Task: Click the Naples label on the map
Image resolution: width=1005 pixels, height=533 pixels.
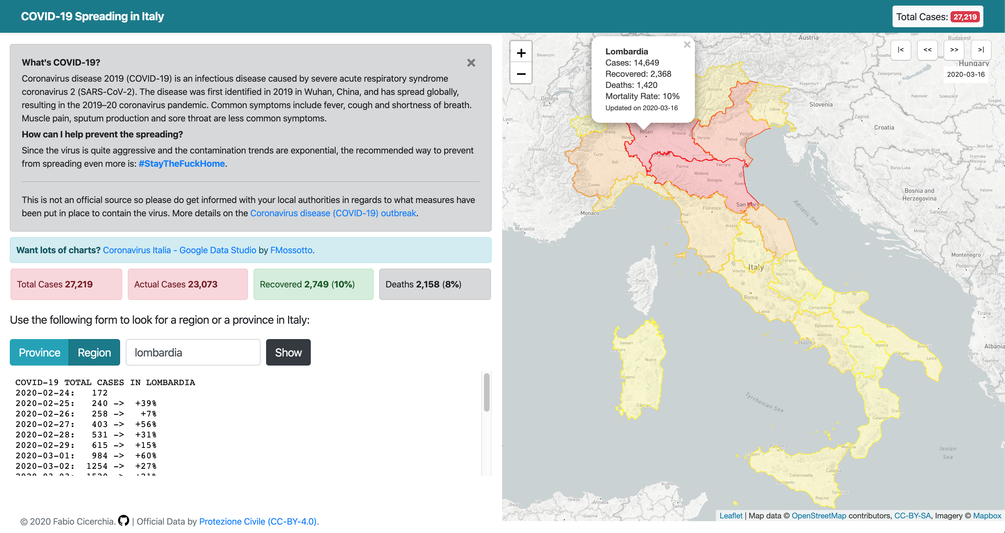Action: coord(807,342)
